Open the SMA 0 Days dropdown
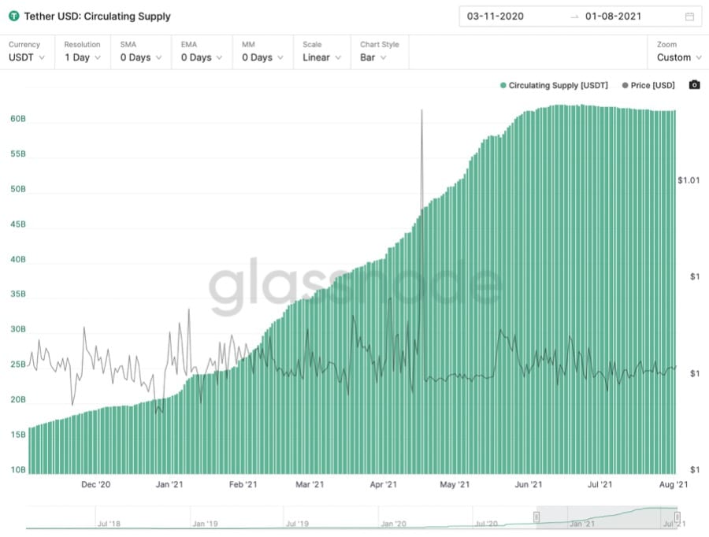 click(141, 52)
